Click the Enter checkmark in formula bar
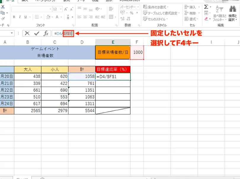The image size is (240, 179). 36,33
